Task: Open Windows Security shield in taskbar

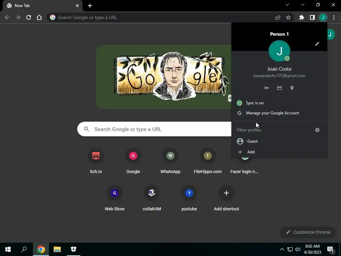Action: 74,249
